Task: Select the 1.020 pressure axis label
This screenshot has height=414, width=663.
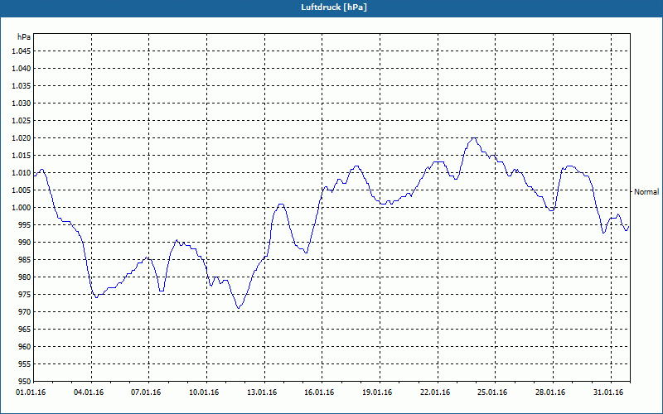Action: (22, 138)
